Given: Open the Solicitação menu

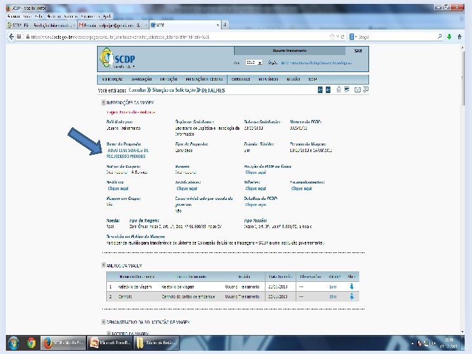Looking at the screenshot, I should (x=112, y=79).
